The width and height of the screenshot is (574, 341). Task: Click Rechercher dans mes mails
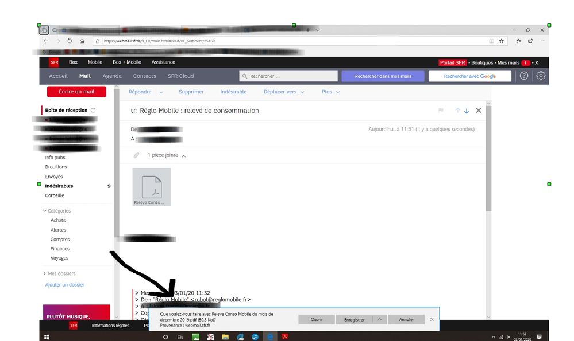383,76
